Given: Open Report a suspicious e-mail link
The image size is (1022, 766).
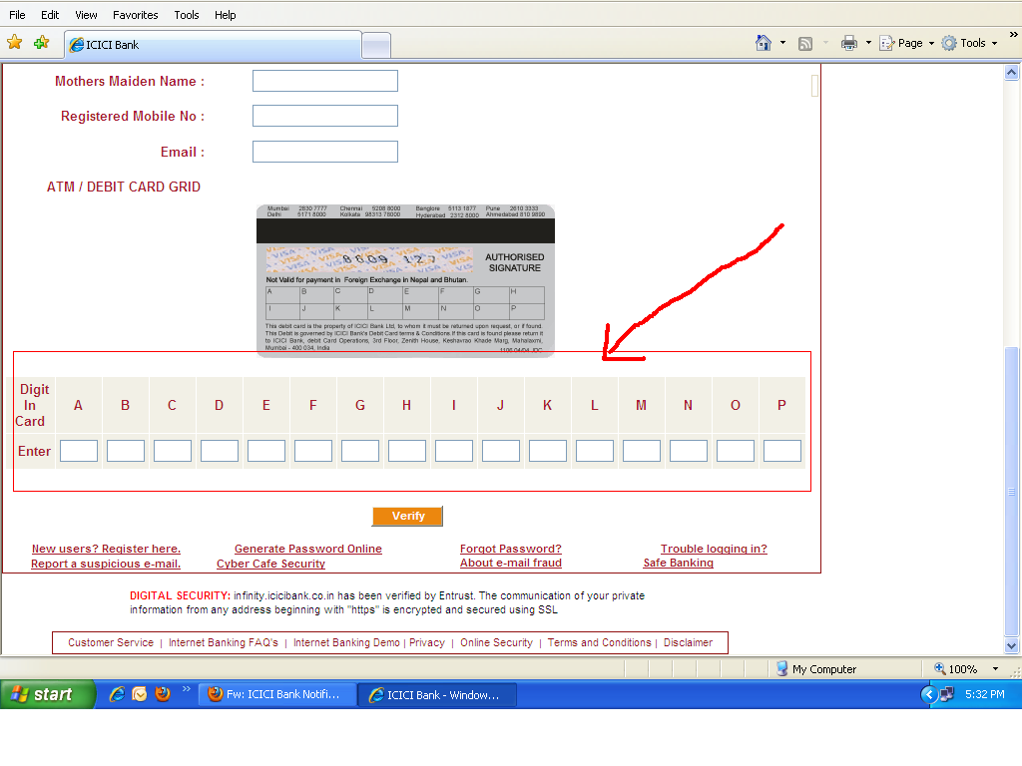Looking at the screenshot, I should (x=106, y=564).
